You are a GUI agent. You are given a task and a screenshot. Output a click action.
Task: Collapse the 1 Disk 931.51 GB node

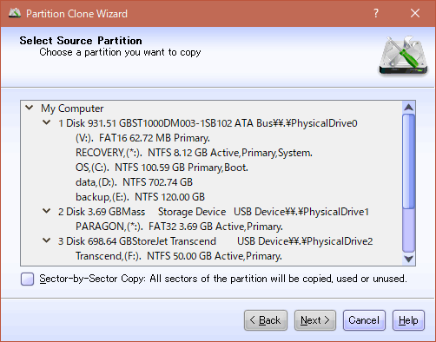click(46, 122)
